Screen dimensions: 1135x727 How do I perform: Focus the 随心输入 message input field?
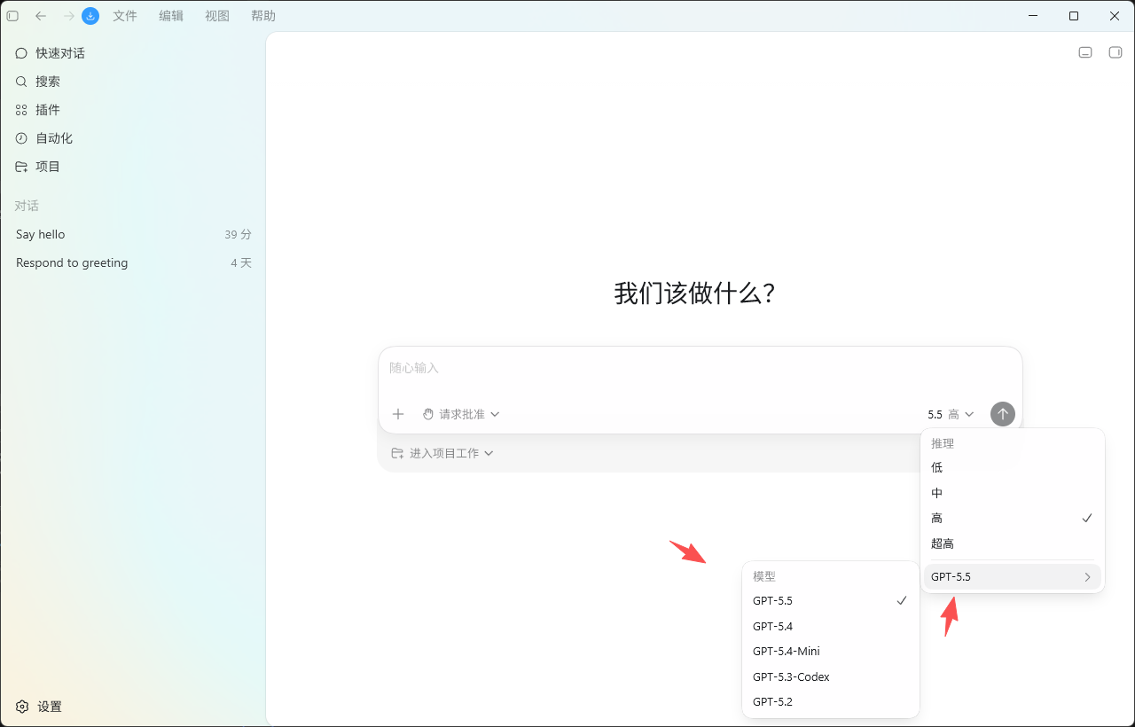tap(700, 368)
